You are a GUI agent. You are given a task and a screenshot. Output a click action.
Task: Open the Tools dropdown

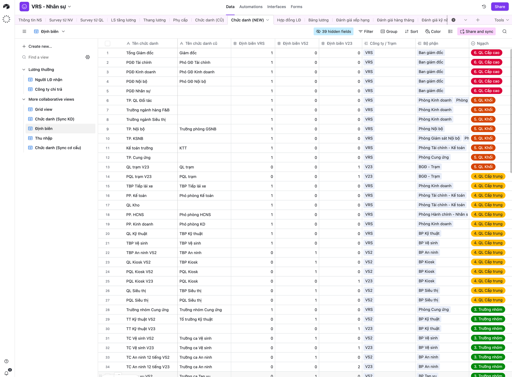tap(502, 20)
